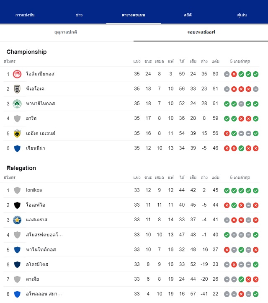Open the ข่าว tab
Image resolution: width=268 pixels, height=303 pixels.
tap(79, 15)
